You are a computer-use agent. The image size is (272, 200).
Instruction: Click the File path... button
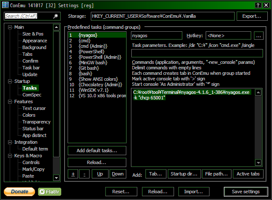[x=217, y=174]
